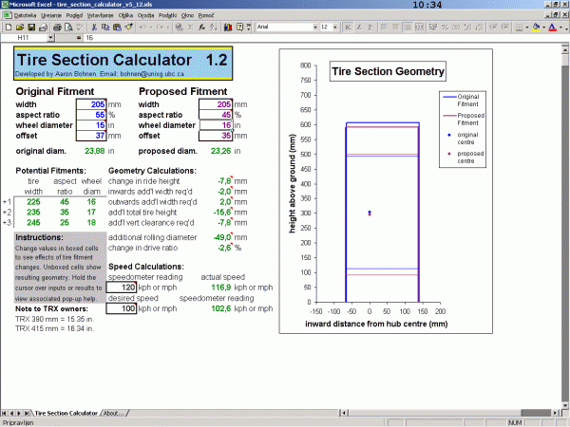570x427 pixels.
Task: Open the Urejanje menu
Action: 51,15
